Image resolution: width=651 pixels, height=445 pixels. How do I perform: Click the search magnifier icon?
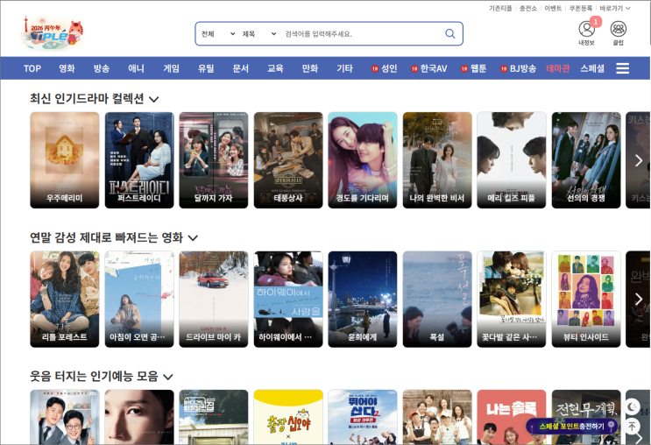click(450, 33)
